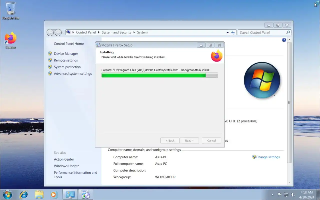
Task: Click shield icon beside Advanced system settings
Action: click(50, 73)
